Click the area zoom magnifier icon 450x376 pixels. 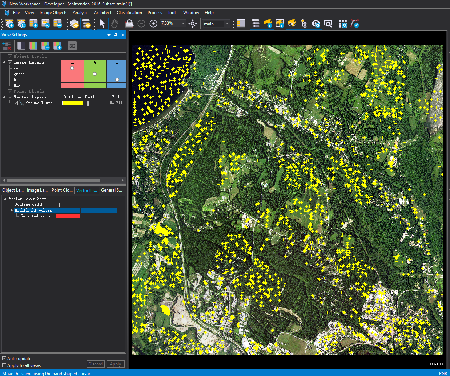click(129, 24)
